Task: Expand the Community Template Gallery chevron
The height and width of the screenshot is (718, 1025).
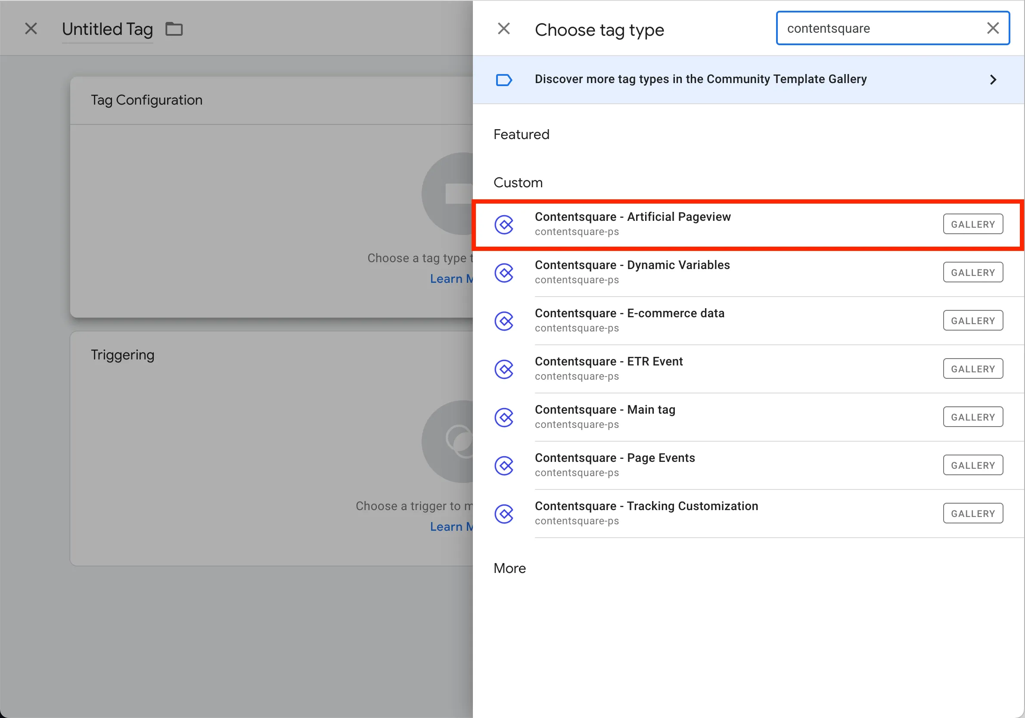Action: click(993, 80)
